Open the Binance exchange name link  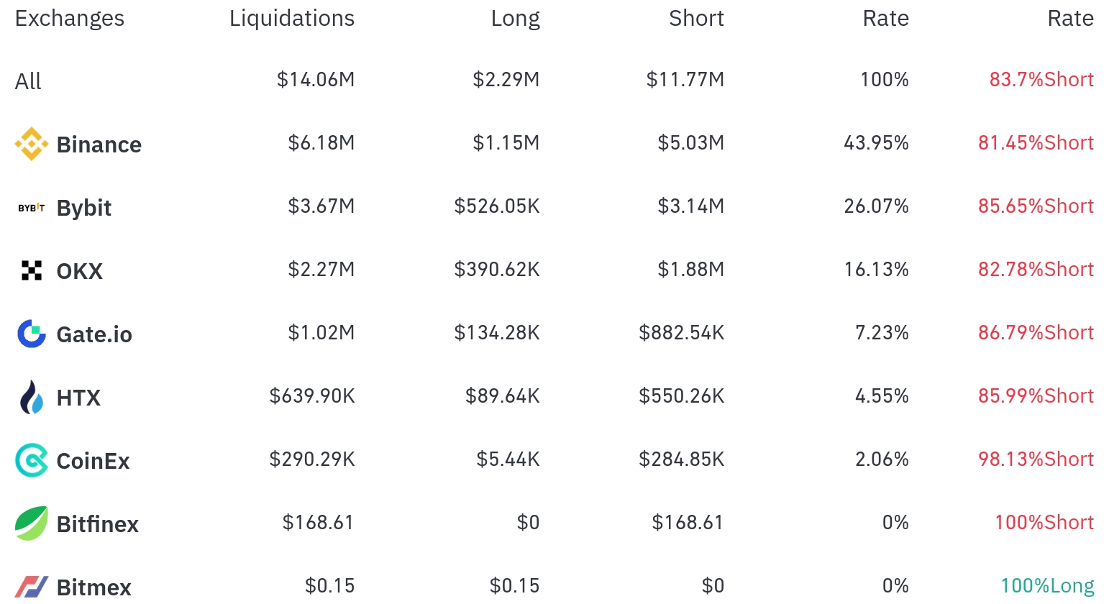point(99,145)
